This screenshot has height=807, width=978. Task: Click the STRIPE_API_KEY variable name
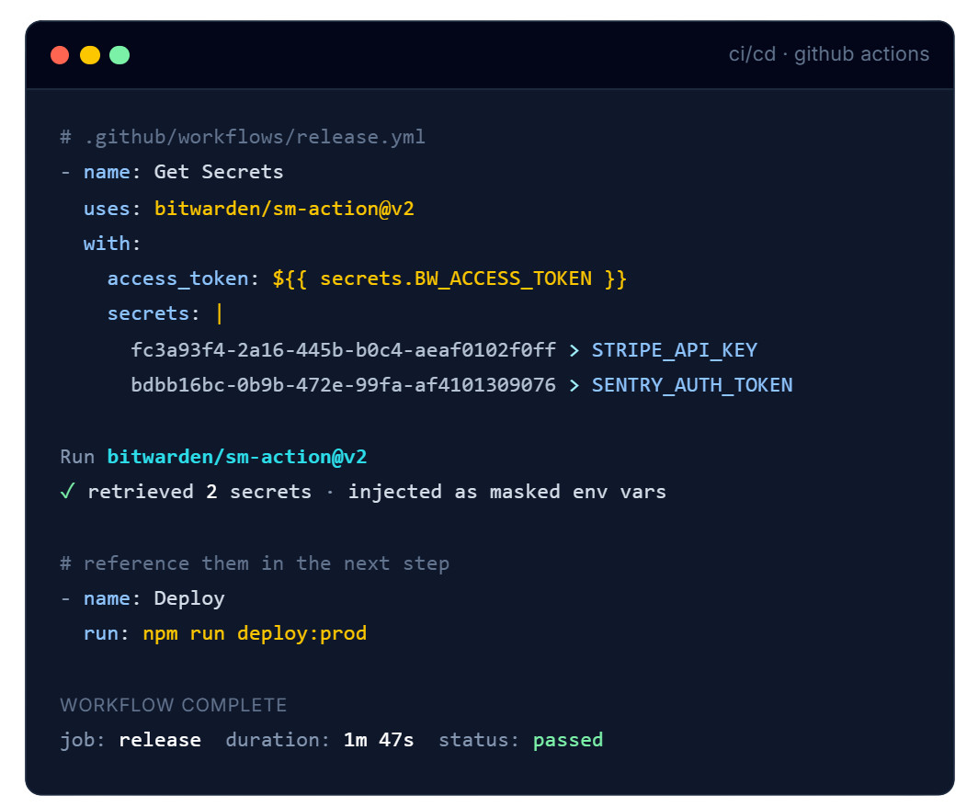[x=675, y=350]
